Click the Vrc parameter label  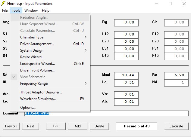[x=6, y=94]
